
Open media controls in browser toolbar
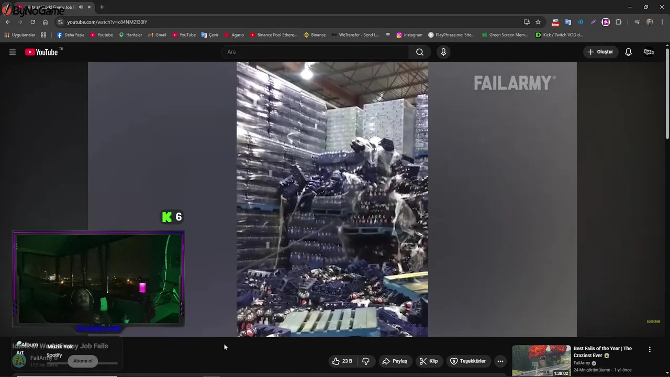[x=637, y=22]
